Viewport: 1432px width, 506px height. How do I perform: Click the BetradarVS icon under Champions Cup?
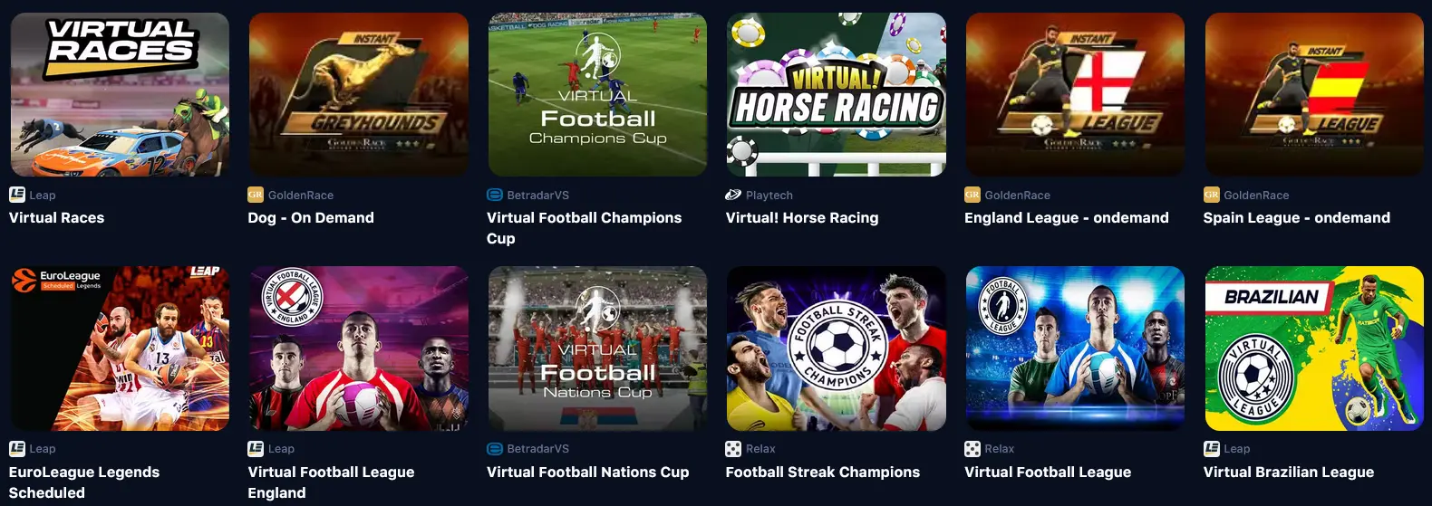[x=495, y=195]
